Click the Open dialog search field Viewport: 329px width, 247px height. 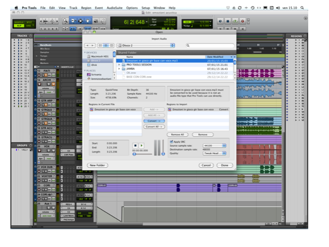210,46
